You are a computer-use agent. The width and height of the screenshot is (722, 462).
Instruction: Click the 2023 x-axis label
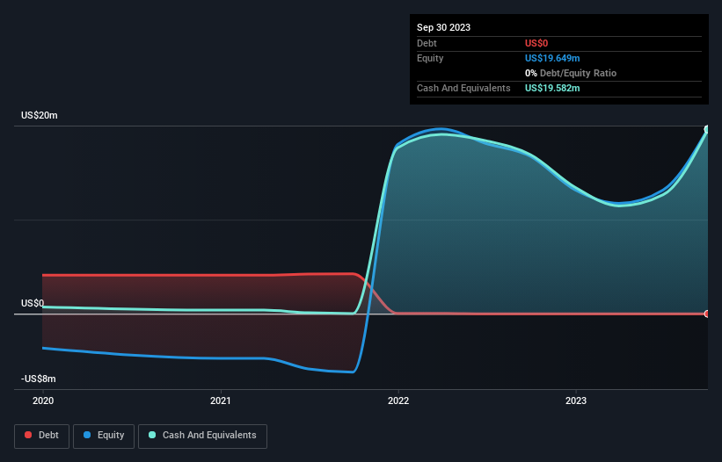pos(576,401)
